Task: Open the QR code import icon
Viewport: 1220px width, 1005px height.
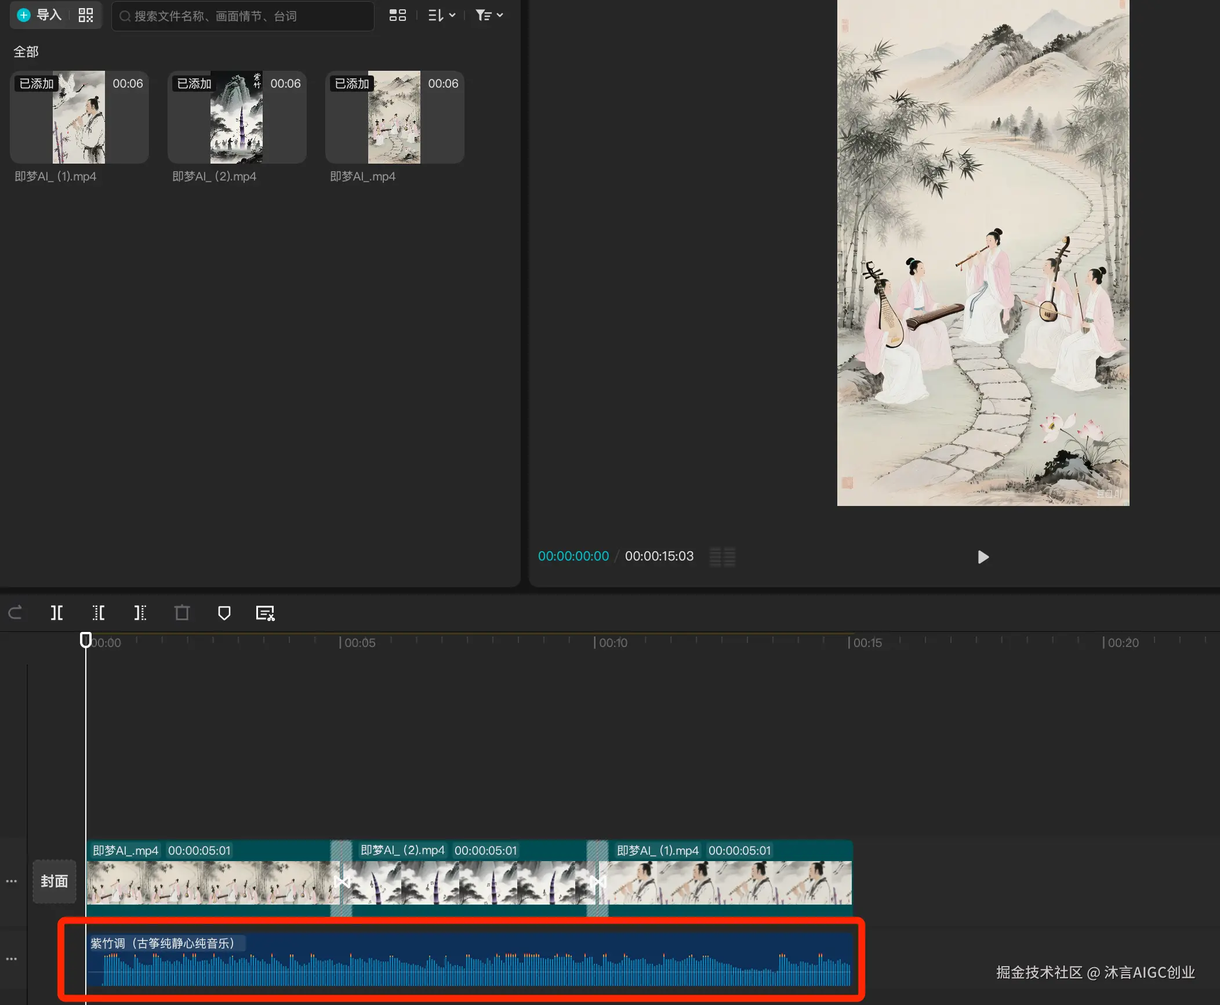Action: pos(86,15)
